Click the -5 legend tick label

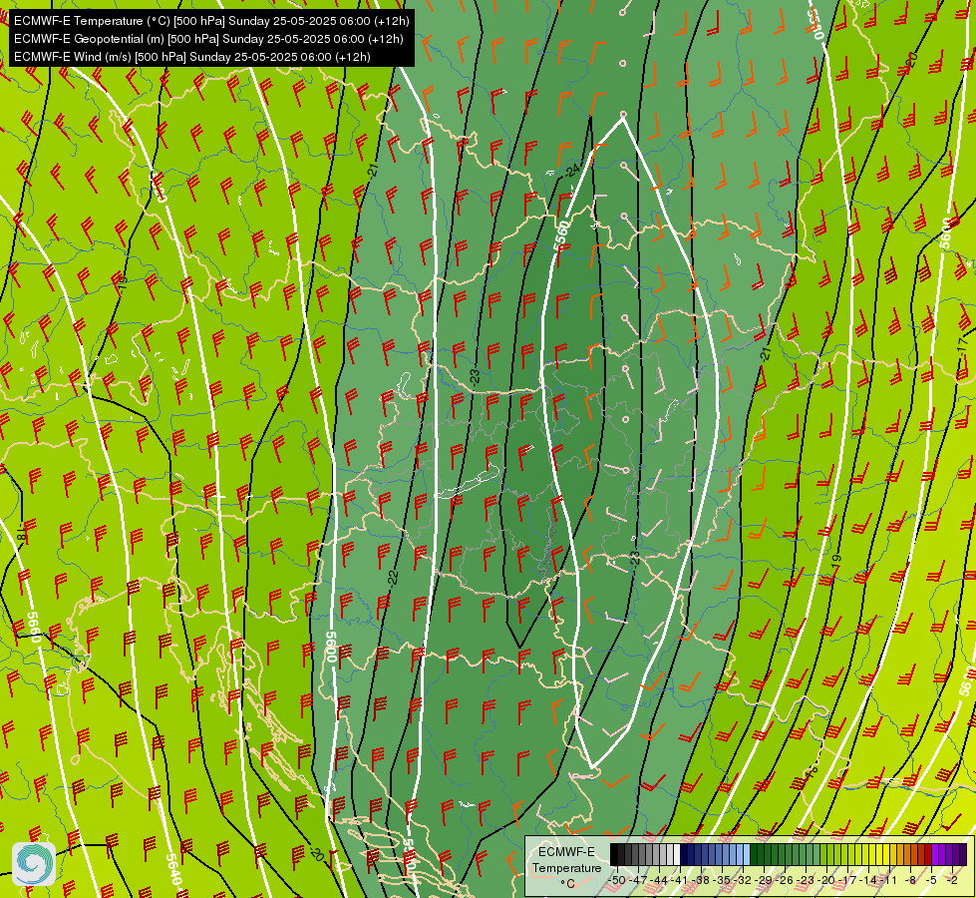click(x=931, y=880)
